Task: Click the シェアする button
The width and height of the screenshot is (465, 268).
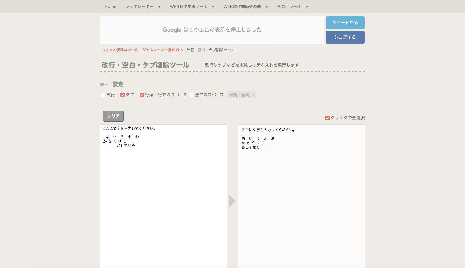Action: [x=345, y=37]
